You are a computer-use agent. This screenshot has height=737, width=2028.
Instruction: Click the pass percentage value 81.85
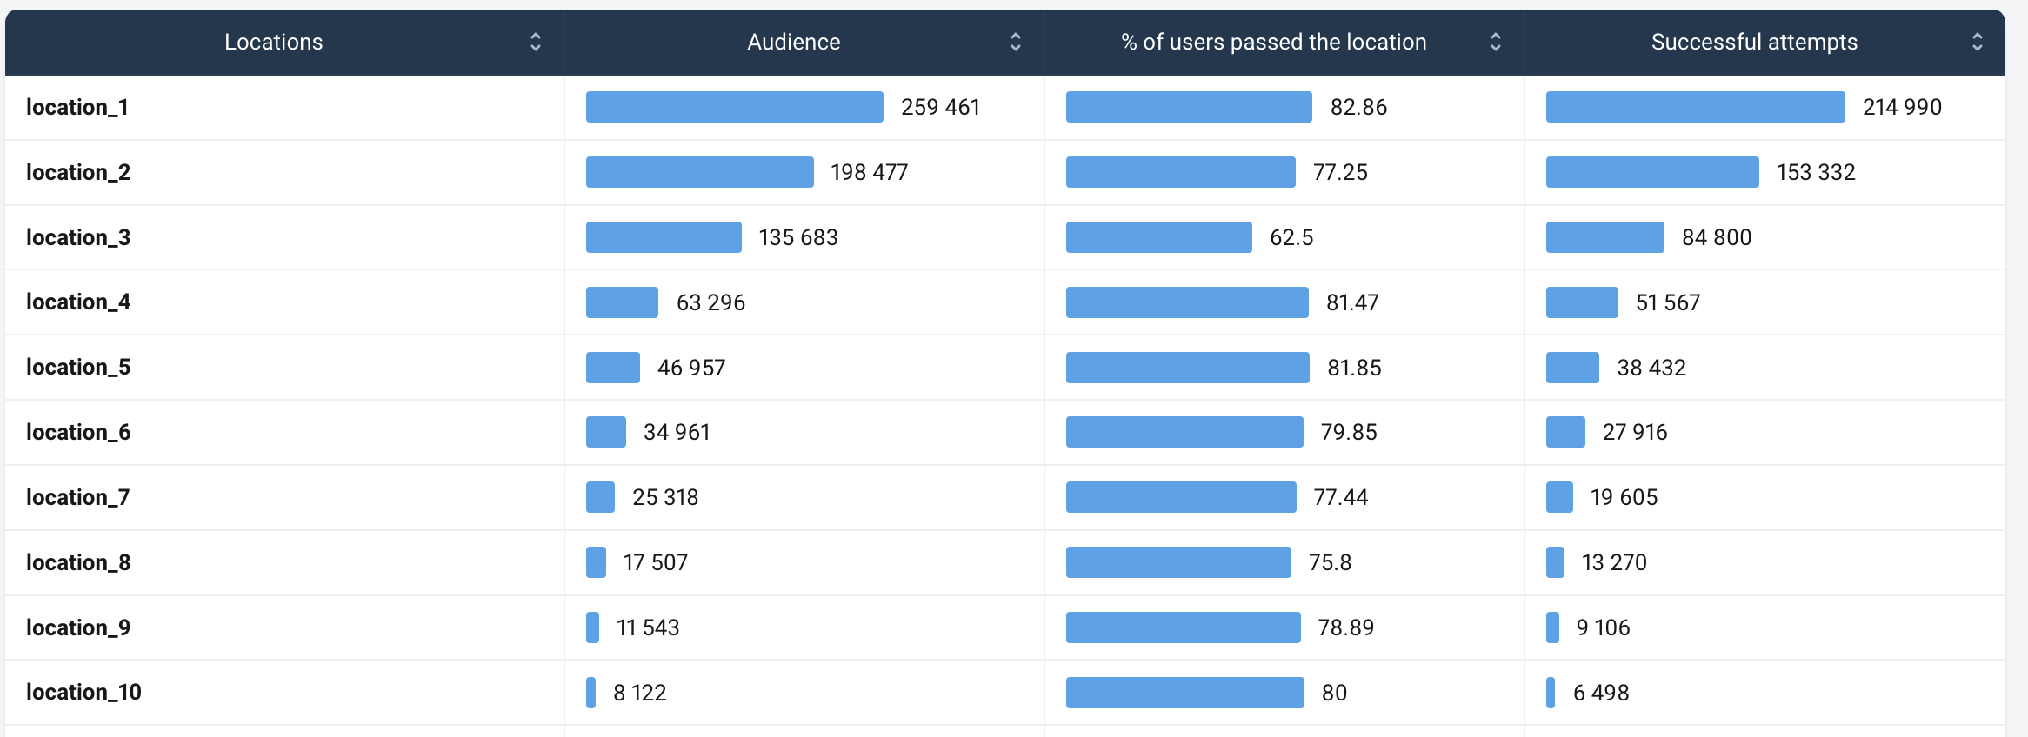(x=1353, y=368)
